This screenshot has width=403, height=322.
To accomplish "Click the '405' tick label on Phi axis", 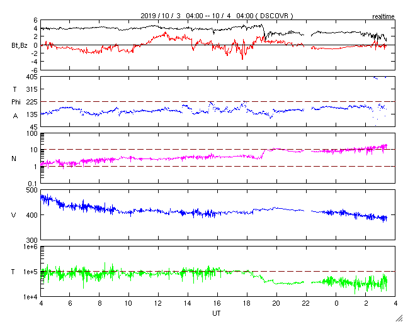I will pos(31,77).
